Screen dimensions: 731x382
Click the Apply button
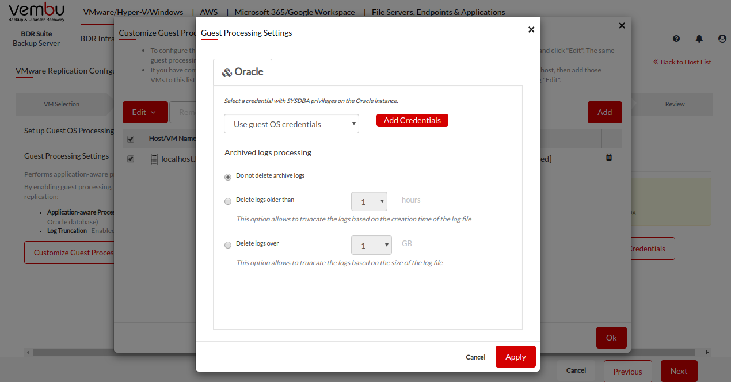(515, 357)
